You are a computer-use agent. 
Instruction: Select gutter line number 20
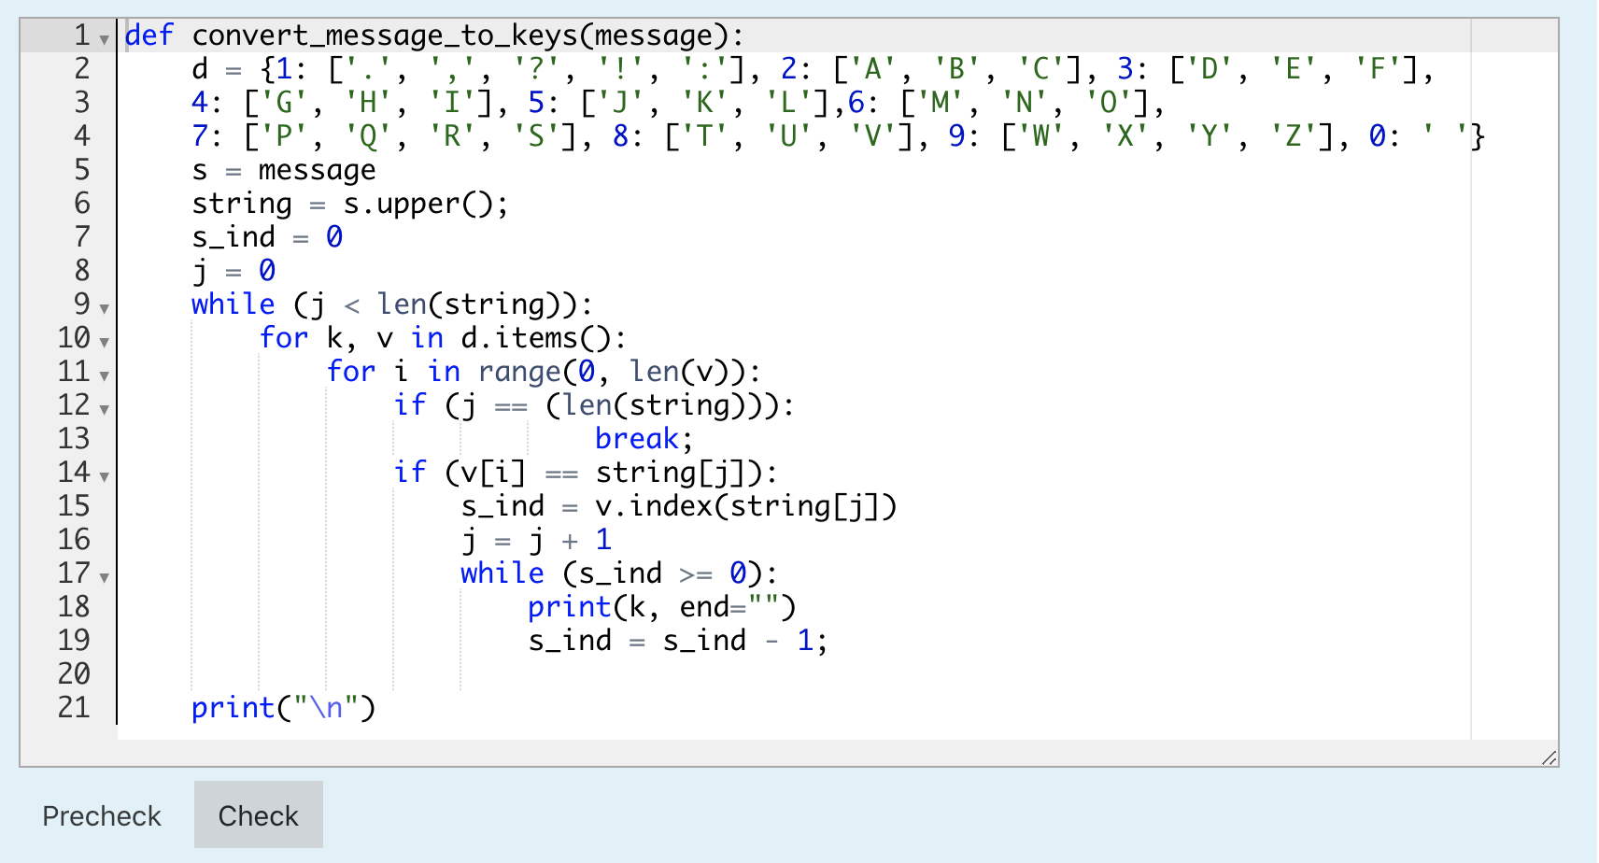[74, 673]
